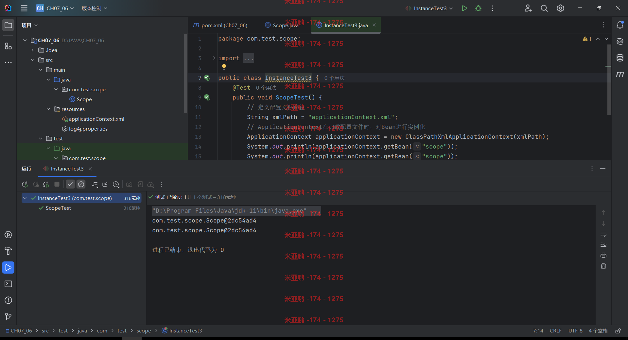This screenshot has height=340, width=628.
Task: Open the Structure tool window icon
Action: (8, 46)
